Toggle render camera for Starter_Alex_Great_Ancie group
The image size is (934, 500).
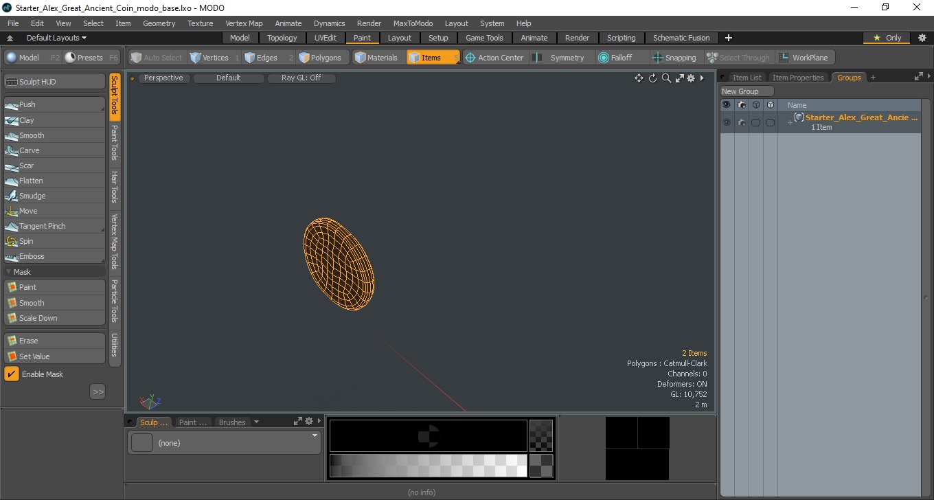[741, 122]
